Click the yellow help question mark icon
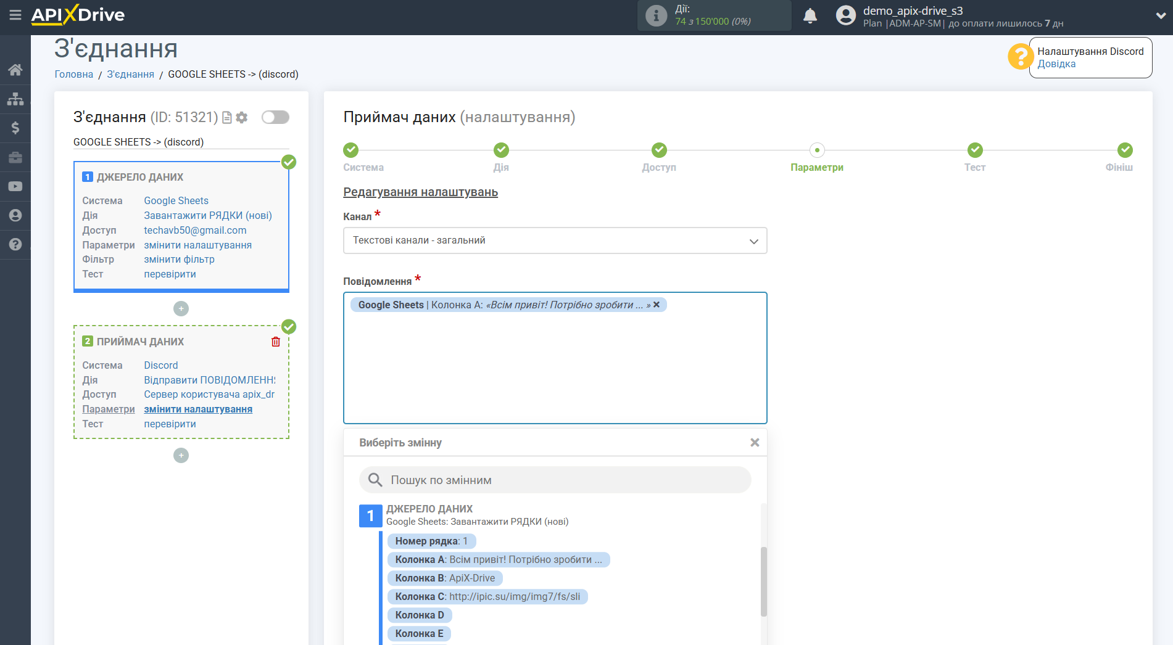This screenshot has width=1173, height=645. coord(1021,57)
